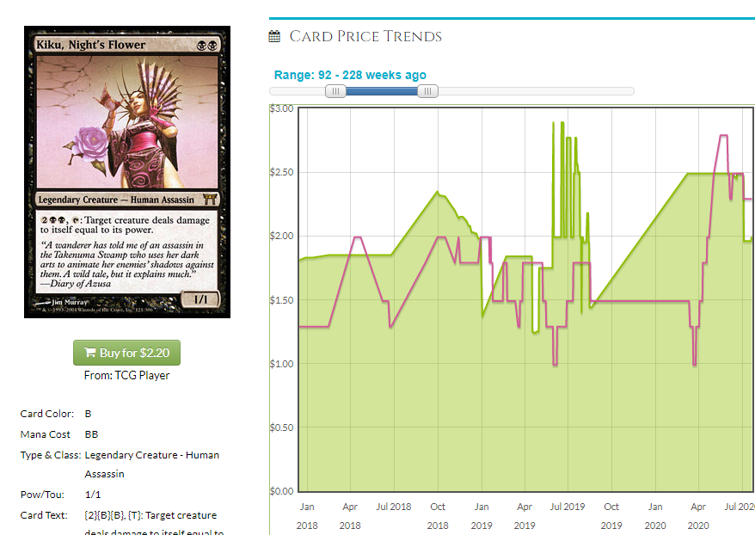Click the right handle of the range slider
Screen dimensions: 755x535
427,91
